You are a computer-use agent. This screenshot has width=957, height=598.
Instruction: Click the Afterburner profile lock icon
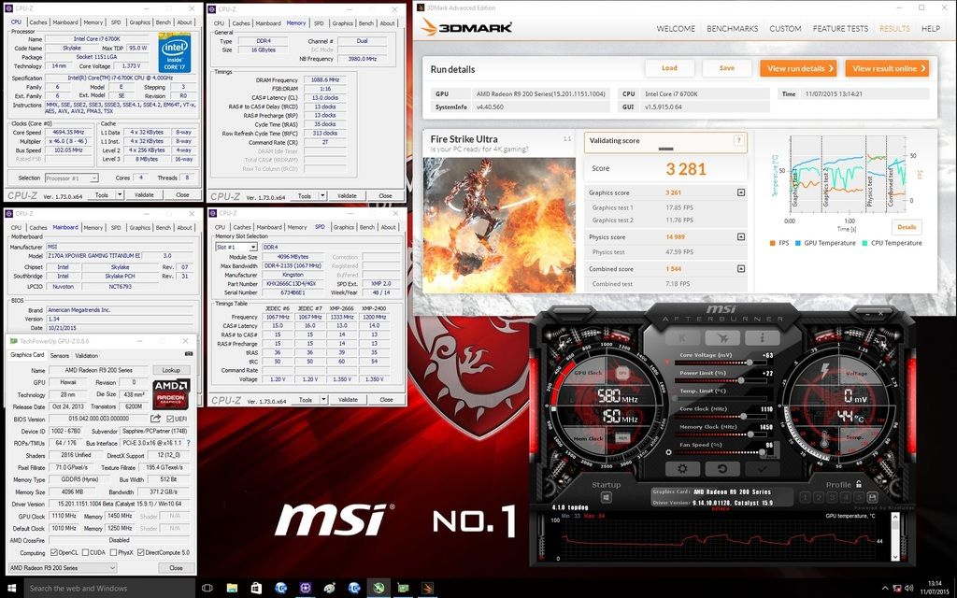tap(859, 484)
